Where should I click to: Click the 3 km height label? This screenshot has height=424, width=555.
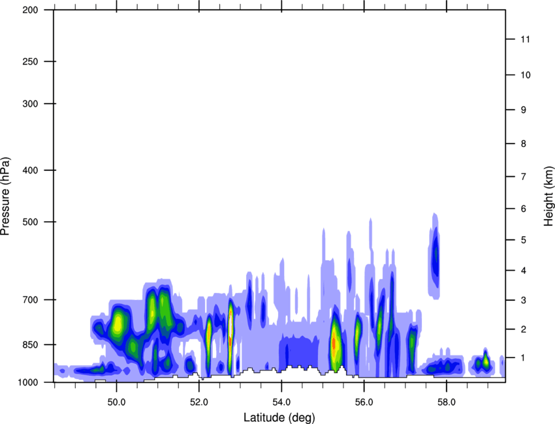pos(524,300)
